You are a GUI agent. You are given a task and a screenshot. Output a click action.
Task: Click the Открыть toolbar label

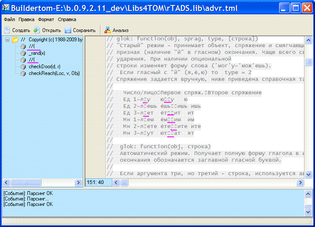click(x=52, y=30)
